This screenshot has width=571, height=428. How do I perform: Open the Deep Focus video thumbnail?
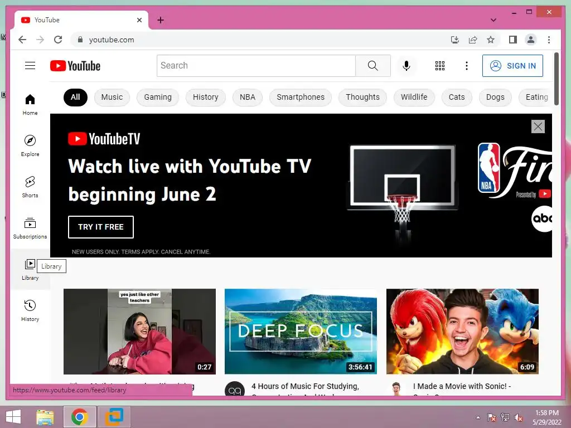301,332
